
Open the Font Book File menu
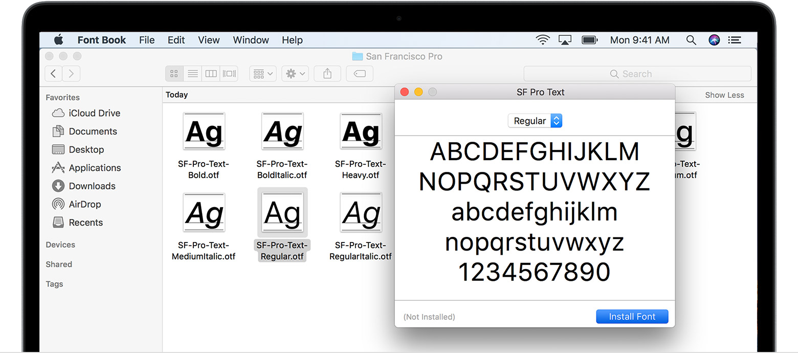click(147, 39)
